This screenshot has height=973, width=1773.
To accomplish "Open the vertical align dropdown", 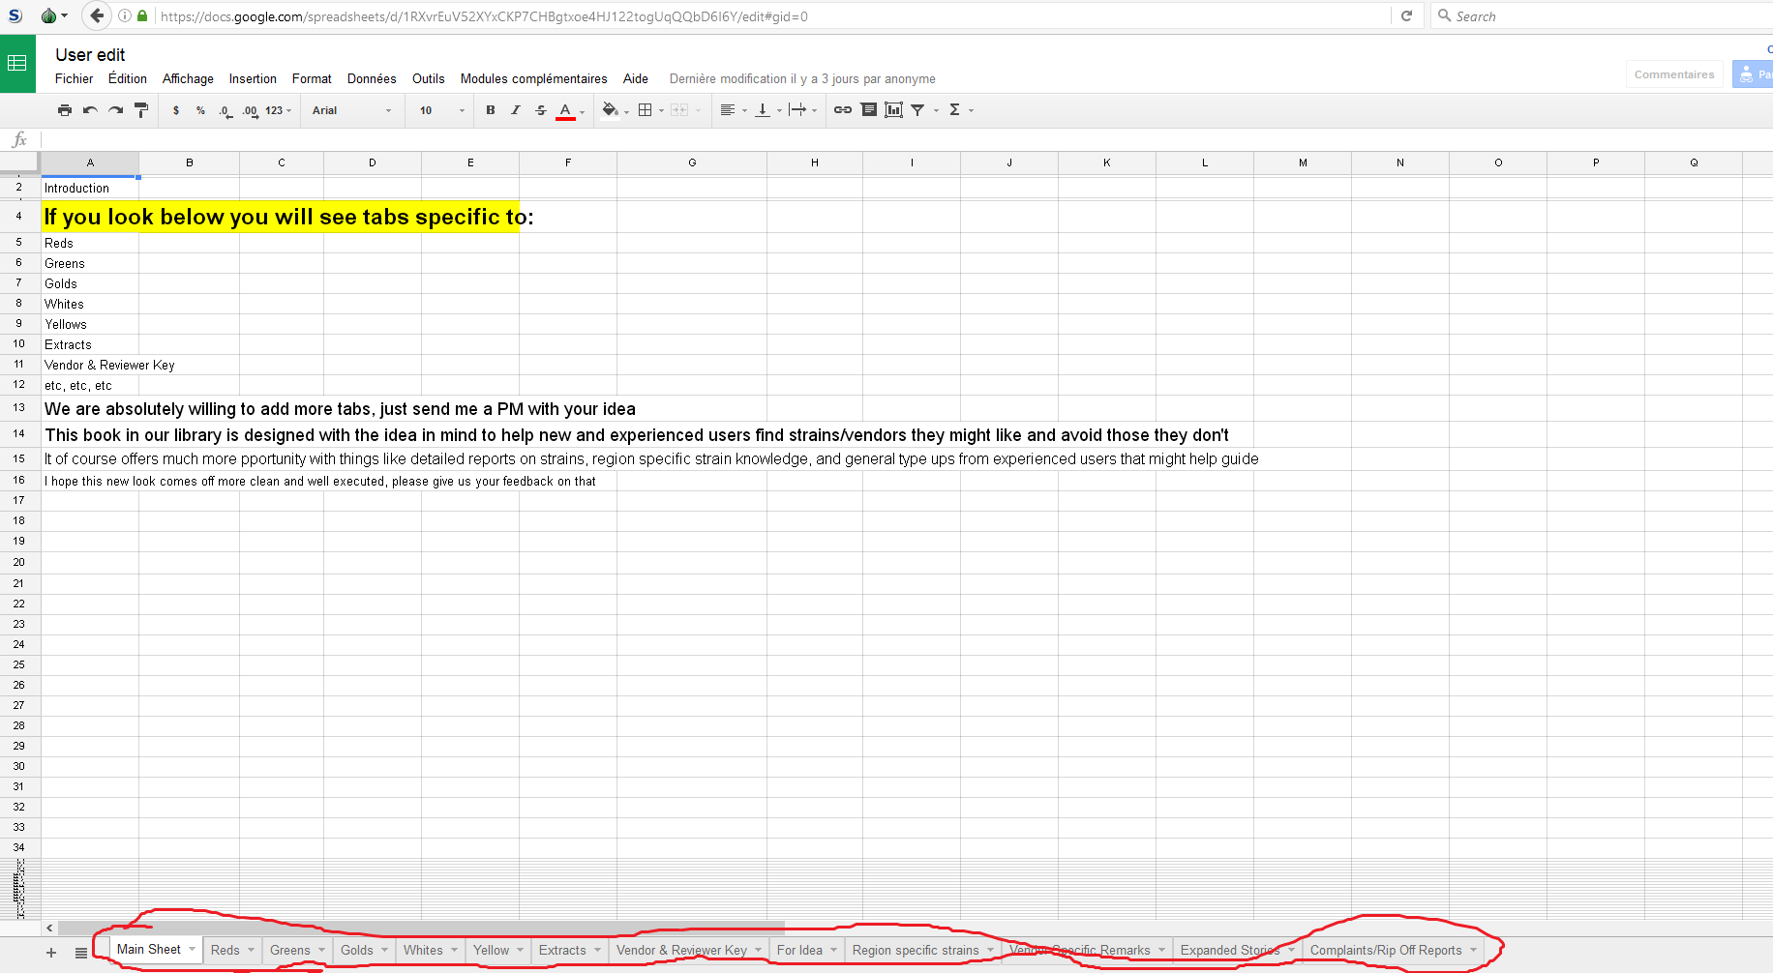I will [x=768, y=110].
